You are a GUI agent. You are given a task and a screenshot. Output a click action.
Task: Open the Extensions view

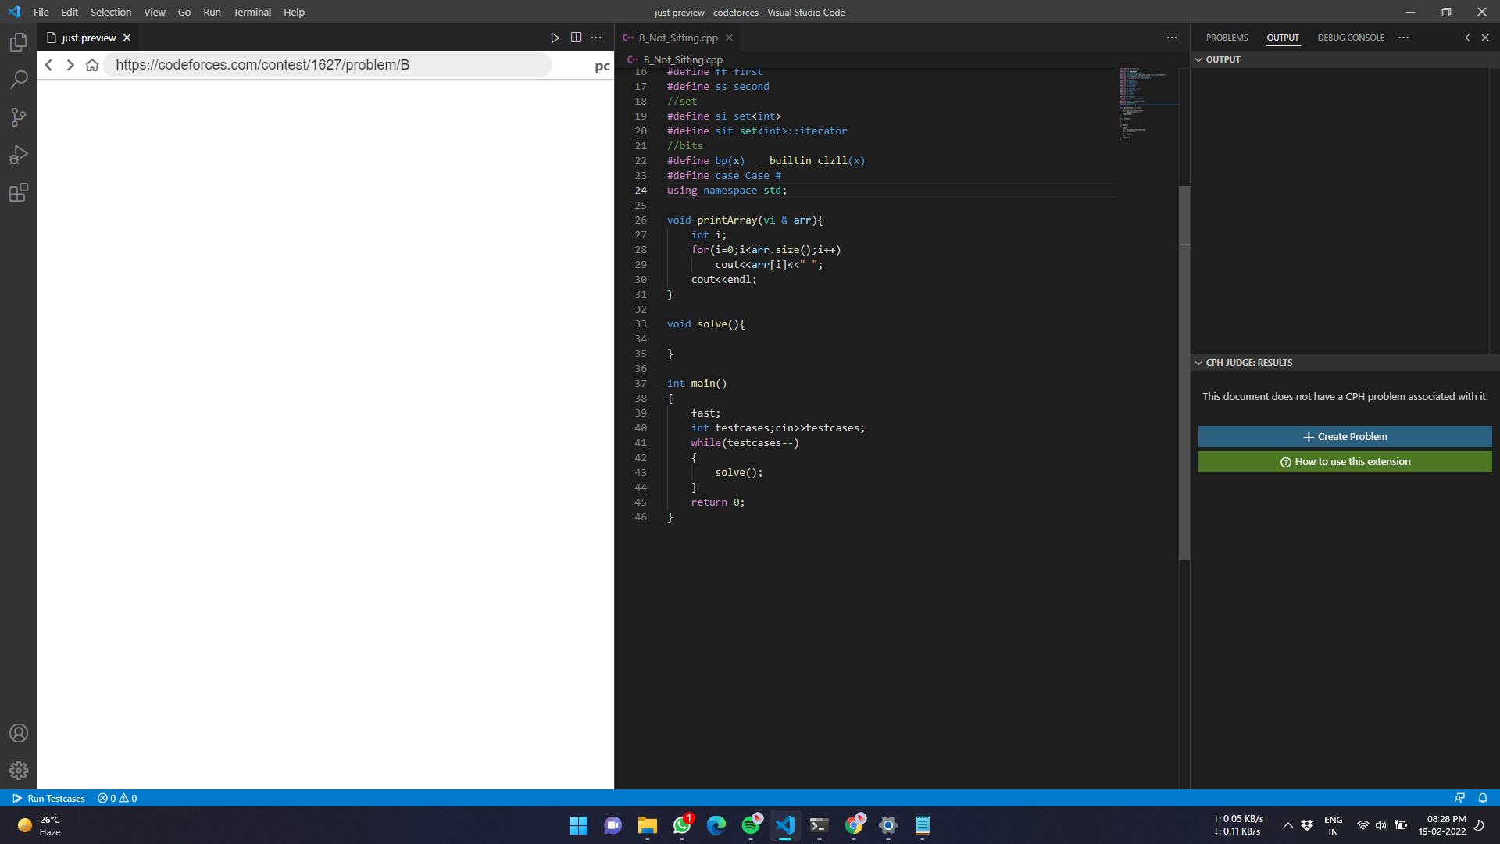[x=19, y=192]
